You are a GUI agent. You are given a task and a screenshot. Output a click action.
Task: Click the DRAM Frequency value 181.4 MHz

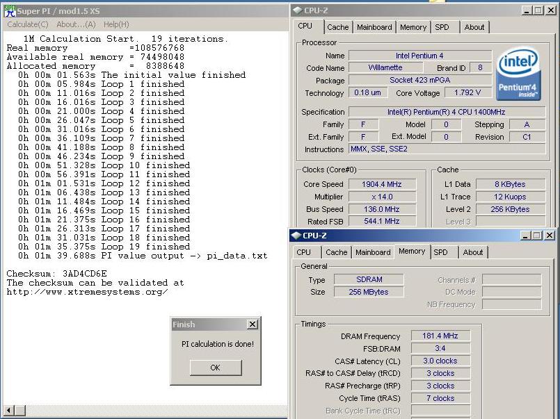coord(440,336)
